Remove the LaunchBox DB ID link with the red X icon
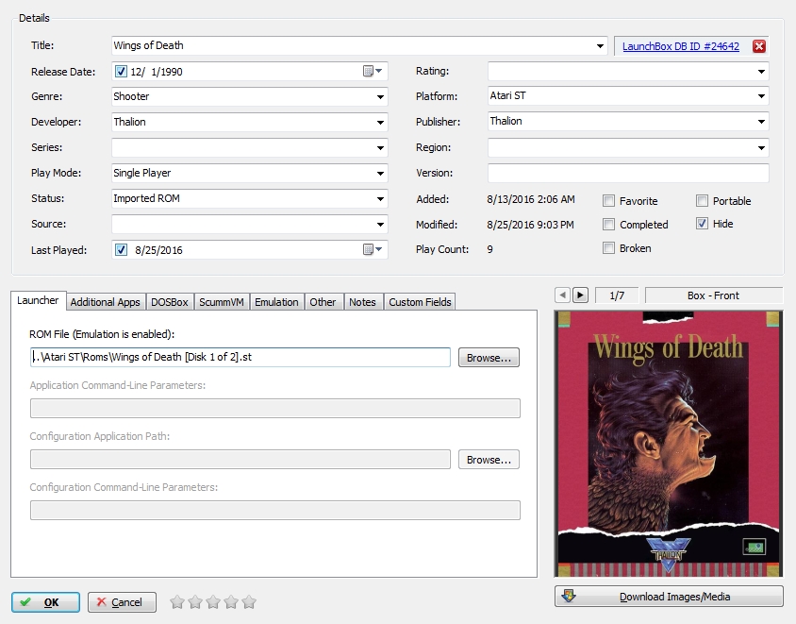The image size is (796, 624). point(759,46)
